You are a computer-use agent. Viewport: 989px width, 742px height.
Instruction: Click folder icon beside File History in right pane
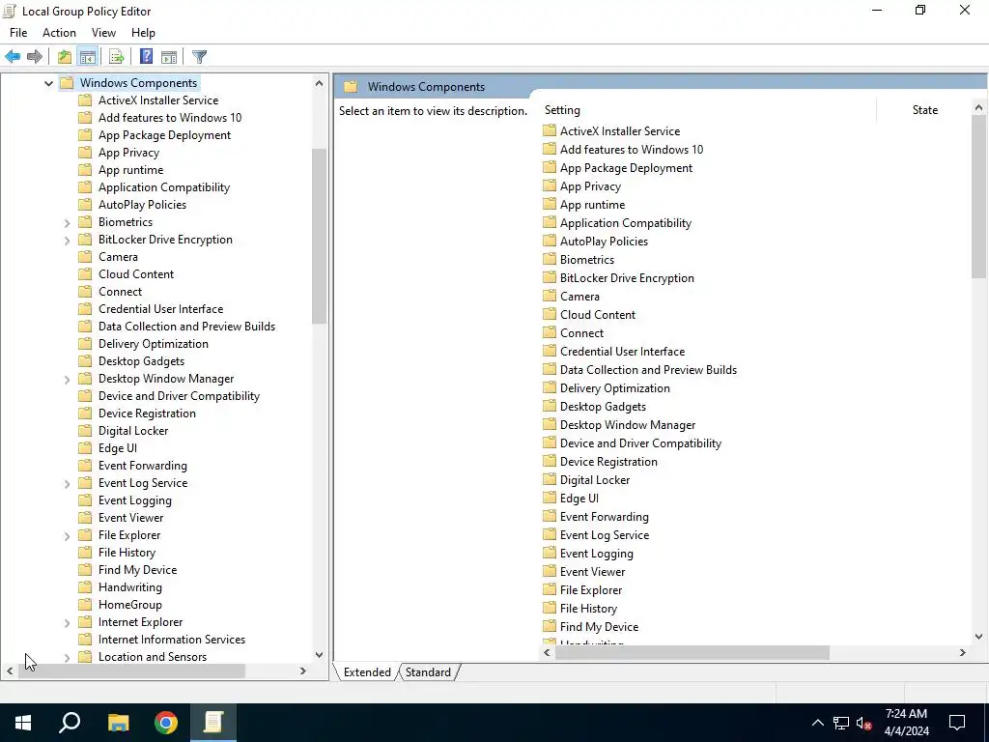(x=550, y=609)
